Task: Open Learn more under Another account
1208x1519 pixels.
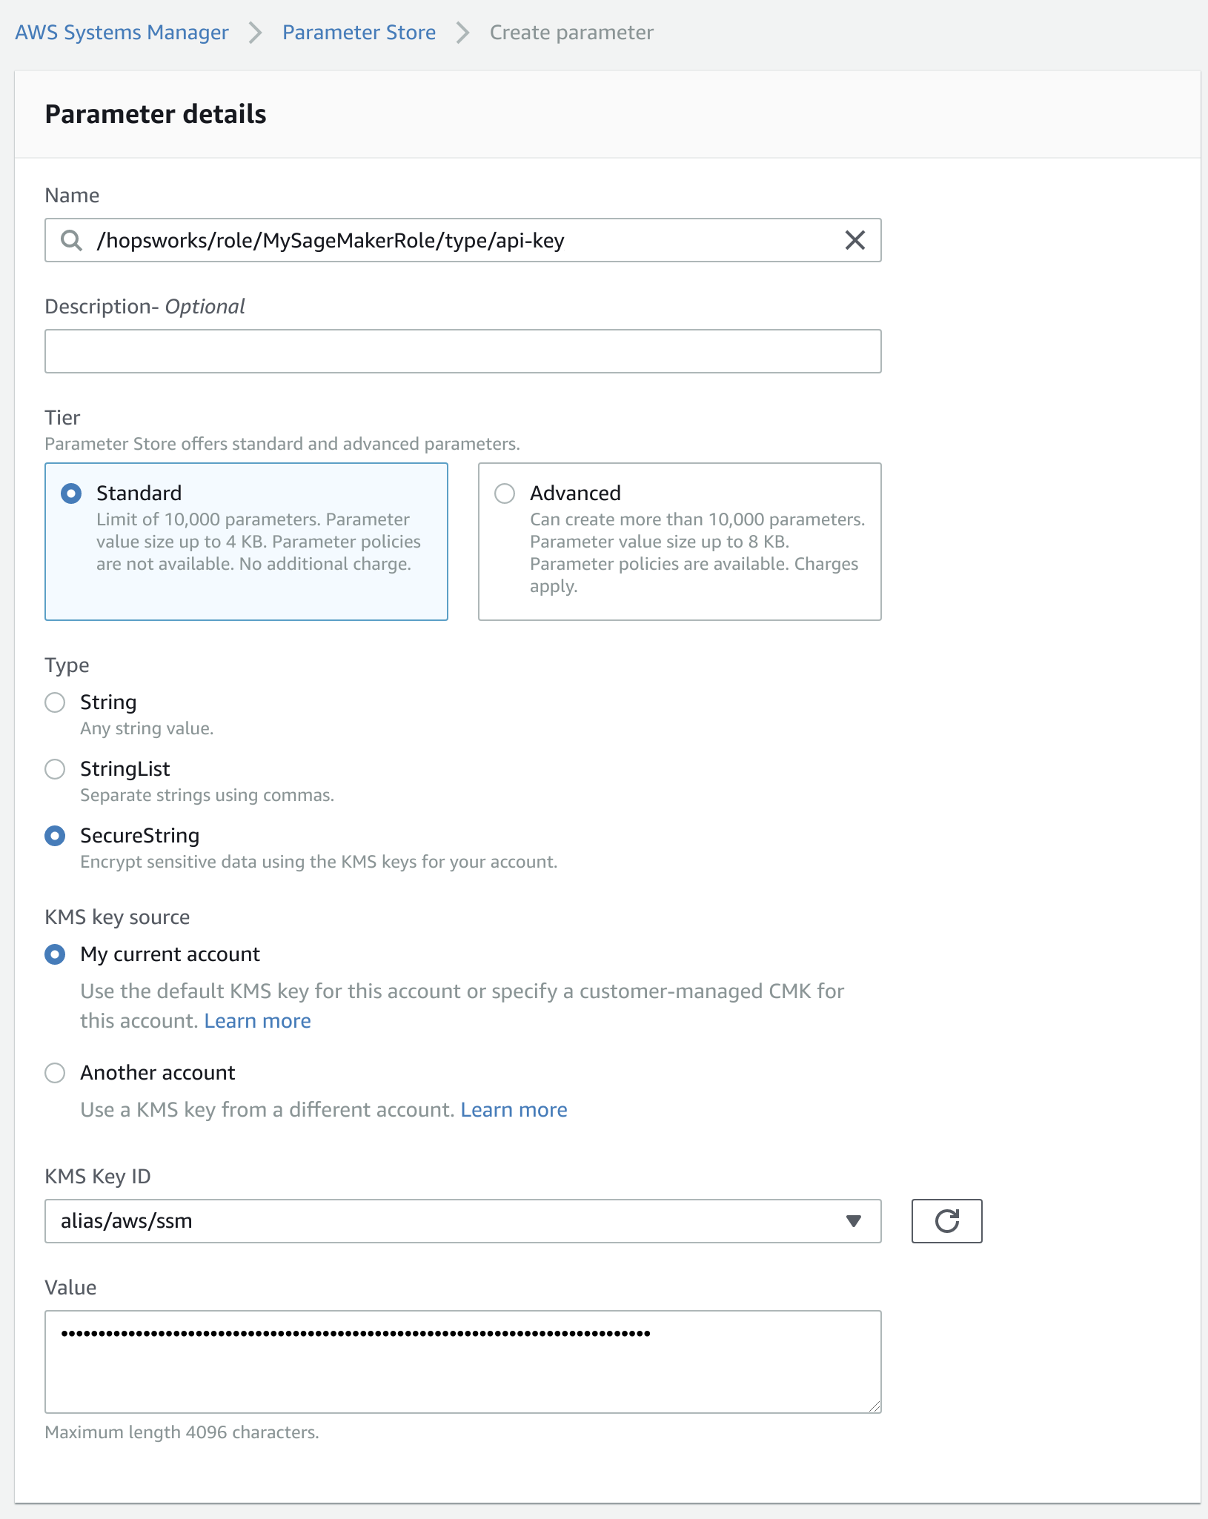Action: click(514, 1110)
